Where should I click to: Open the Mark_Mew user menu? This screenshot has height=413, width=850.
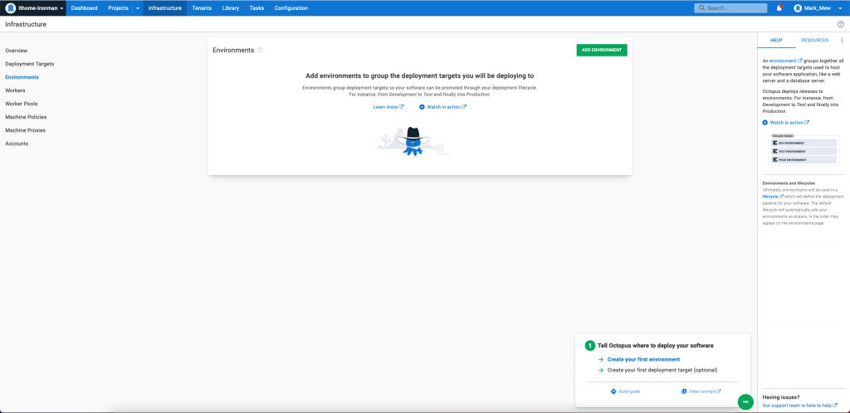pos(819,8)
